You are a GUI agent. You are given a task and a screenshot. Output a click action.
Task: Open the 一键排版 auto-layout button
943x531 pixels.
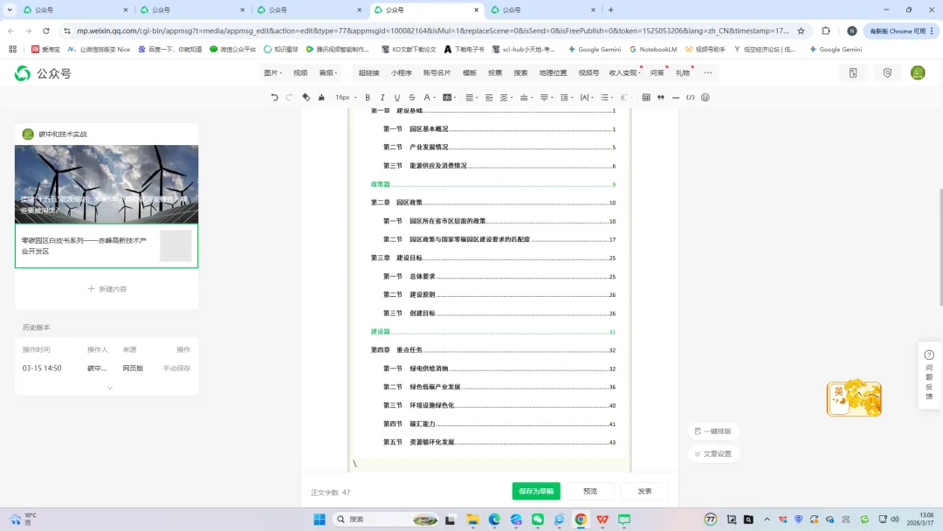713,431
